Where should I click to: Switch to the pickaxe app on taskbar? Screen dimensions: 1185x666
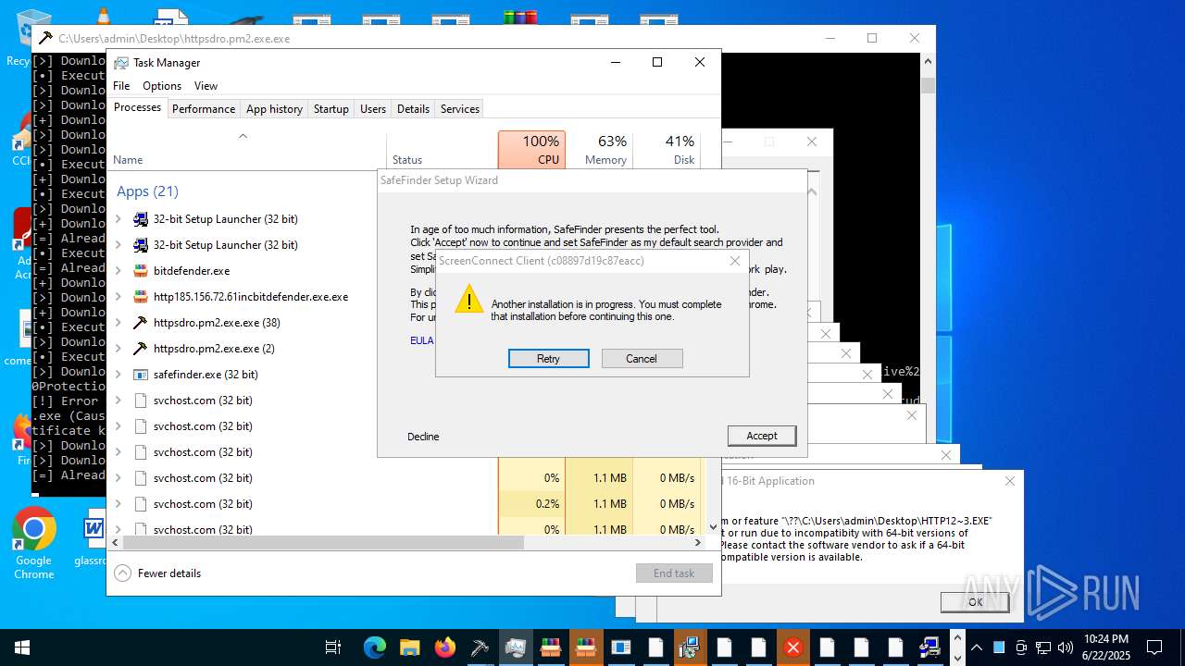480,647
